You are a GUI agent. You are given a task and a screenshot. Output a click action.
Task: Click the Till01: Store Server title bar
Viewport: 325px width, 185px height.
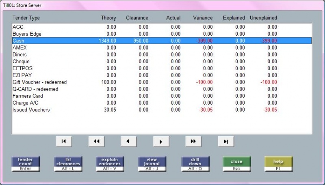tap(162, 5)
